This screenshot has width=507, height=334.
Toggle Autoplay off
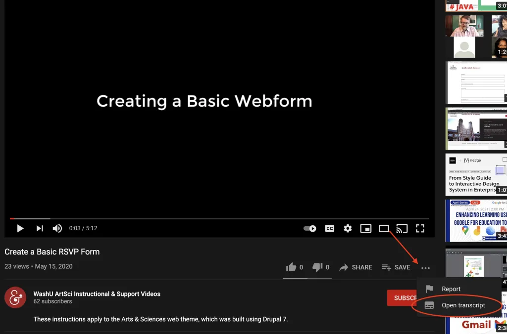pyautogui.click(x=310, y=228)
